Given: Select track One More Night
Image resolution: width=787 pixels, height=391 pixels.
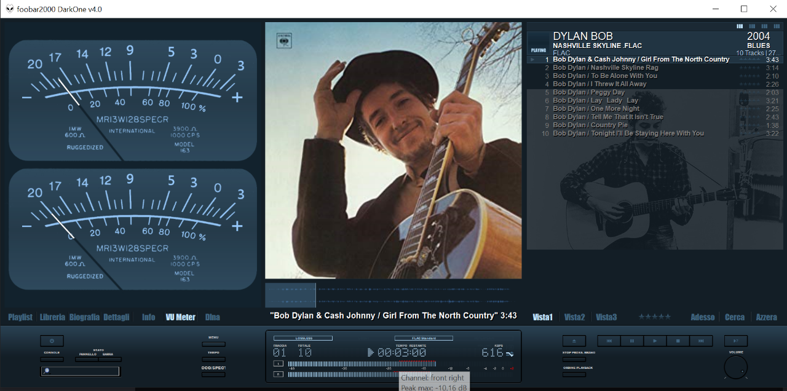Looking at the screenshot, I should pyautogui.click(x=655, y=109).
